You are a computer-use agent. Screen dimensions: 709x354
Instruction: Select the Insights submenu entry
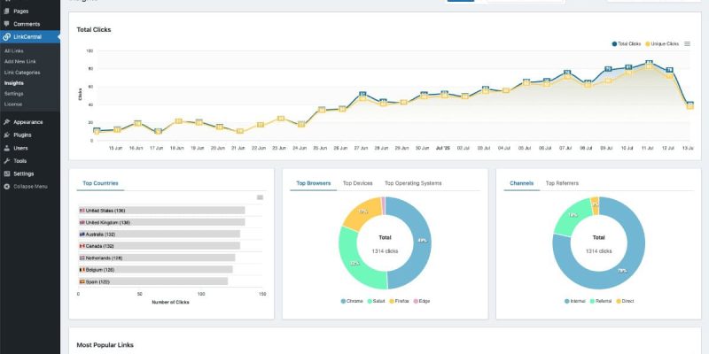point(14,83)
